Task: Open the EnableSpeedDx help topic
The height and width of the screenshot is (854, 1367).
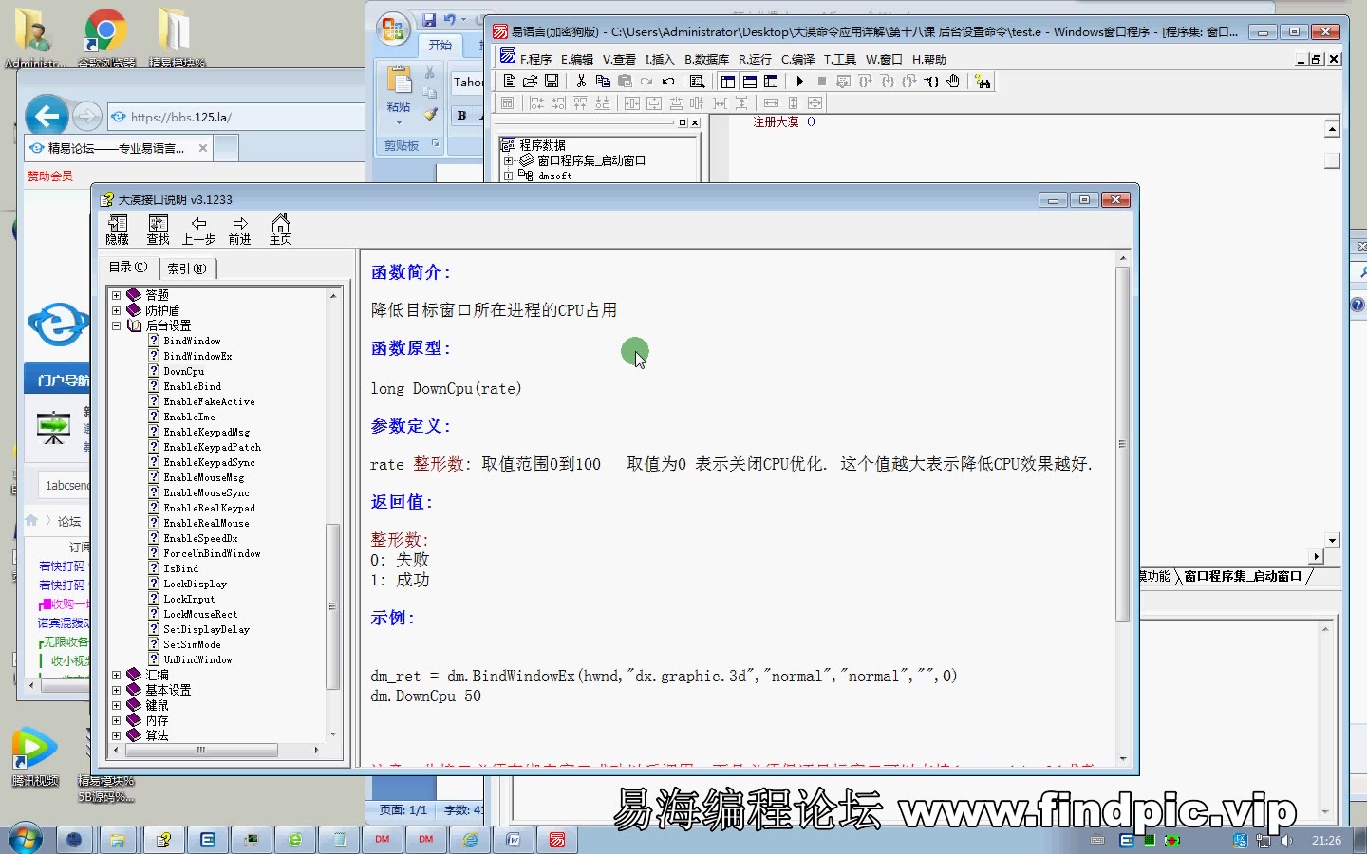Action: tap(200, 538)
